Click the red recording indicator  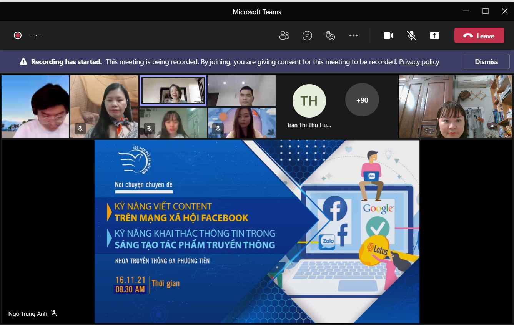point(18,36)
